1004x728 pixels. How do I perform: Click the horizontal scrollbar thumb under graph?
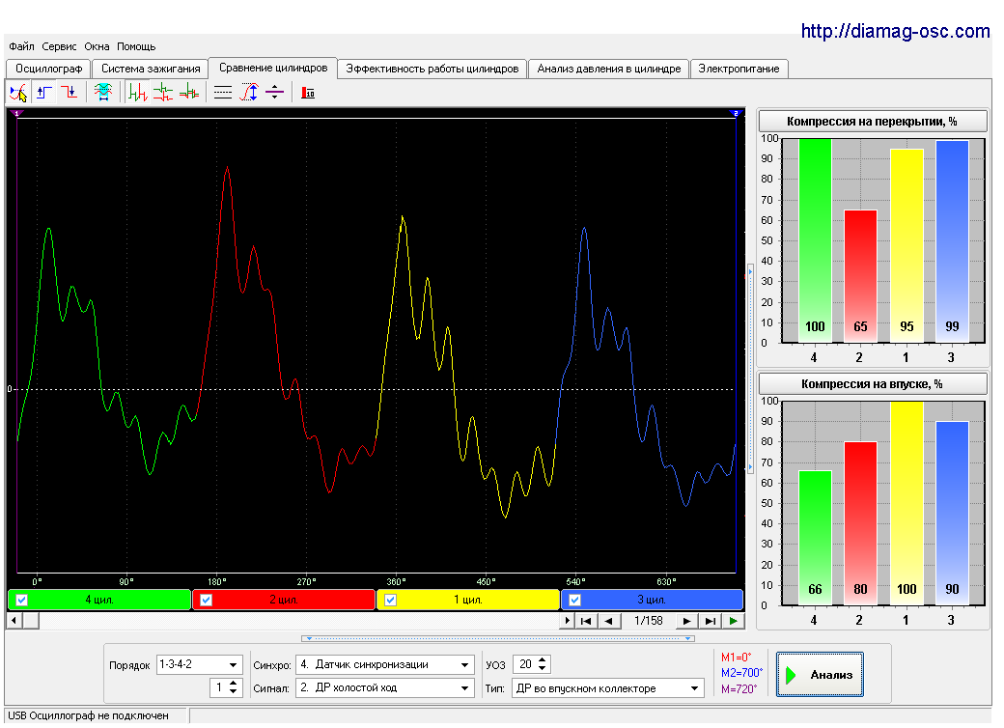[30, 621]
